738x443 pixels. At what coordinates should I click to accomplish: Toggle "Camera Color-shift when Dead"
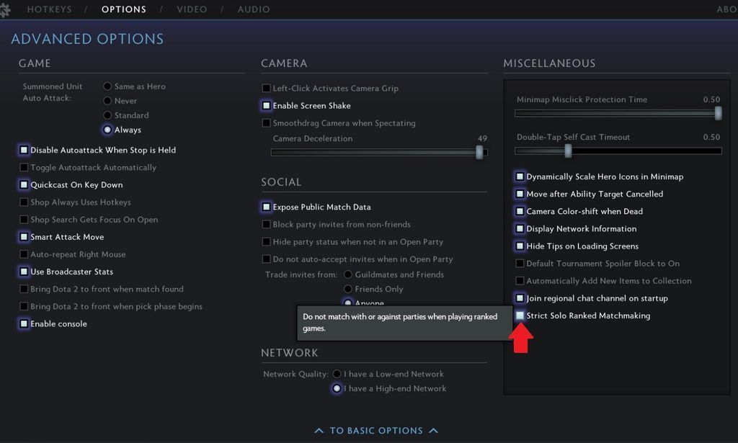pos(520,211)
